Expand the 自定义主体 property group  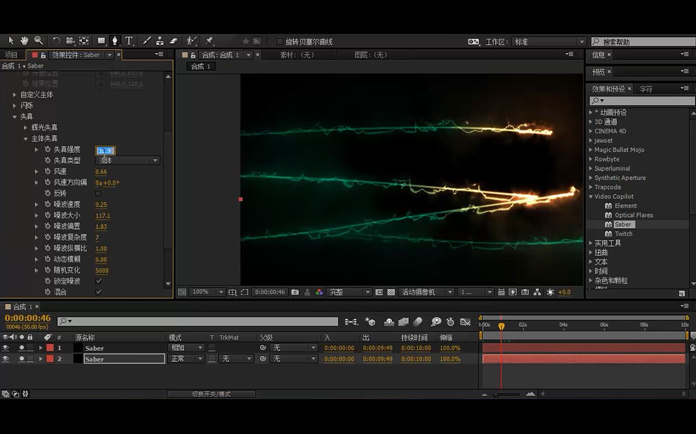coord(15,95)
